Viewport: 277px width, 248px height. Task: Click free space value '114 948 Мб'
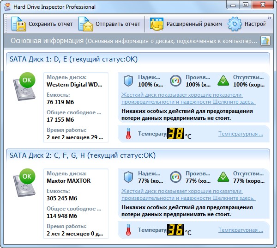tap(62, 216)
